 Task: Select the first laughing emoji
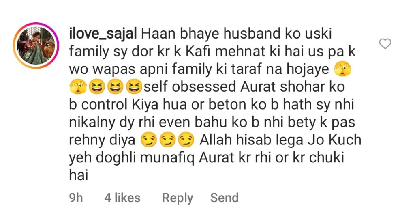coord(97,87)
